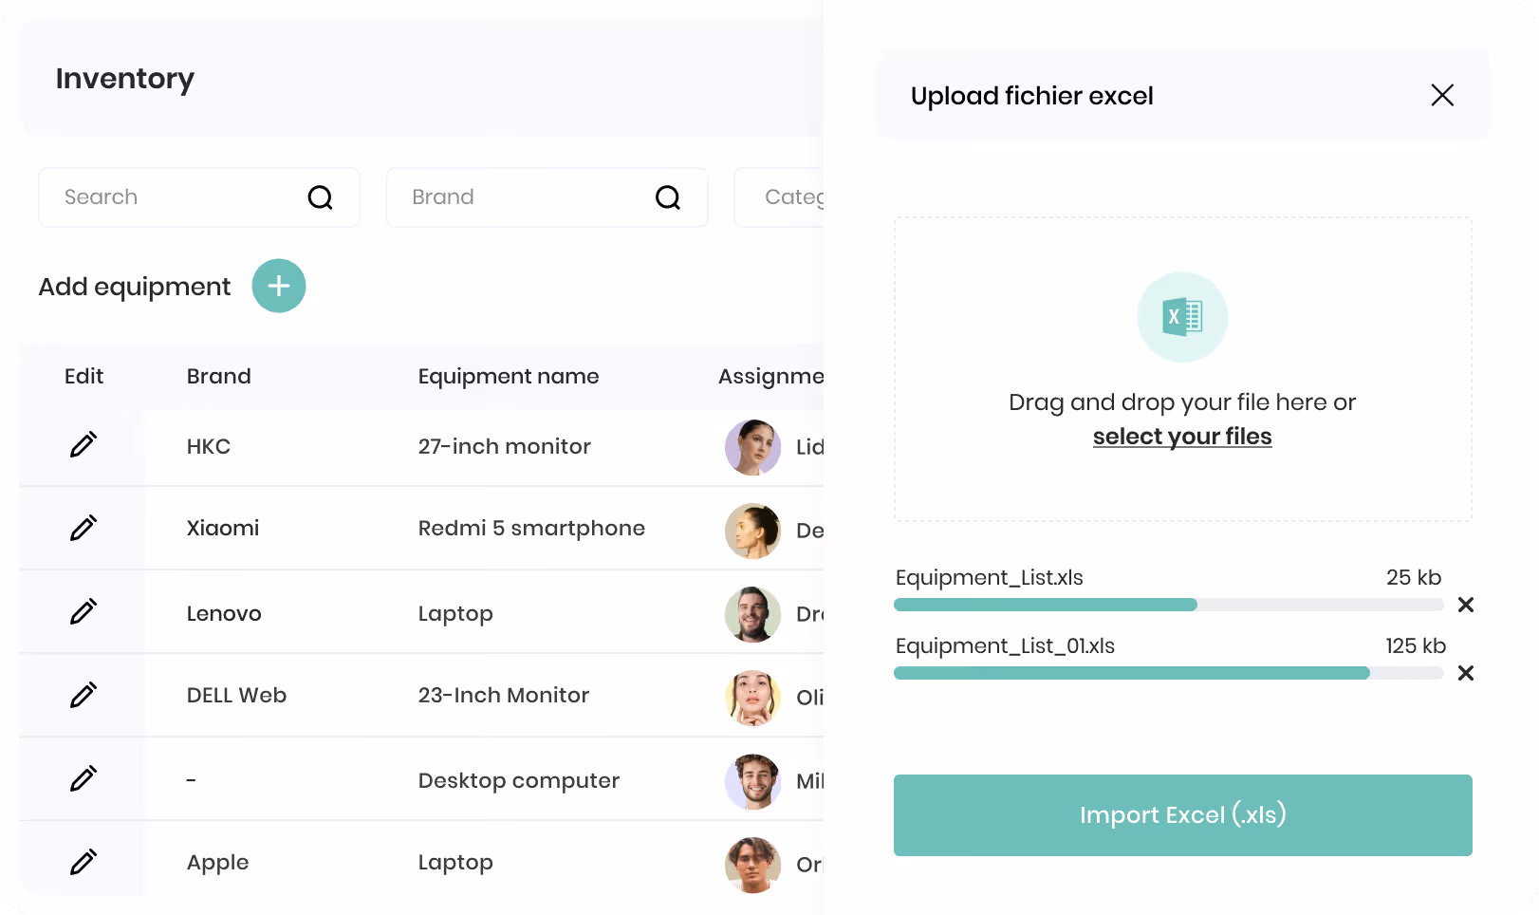The height and width of the screenshot is (915, 1539).
Task: Close the Upload fichier excel panel
Action: pyautogui.click(x=1442, y=95)
